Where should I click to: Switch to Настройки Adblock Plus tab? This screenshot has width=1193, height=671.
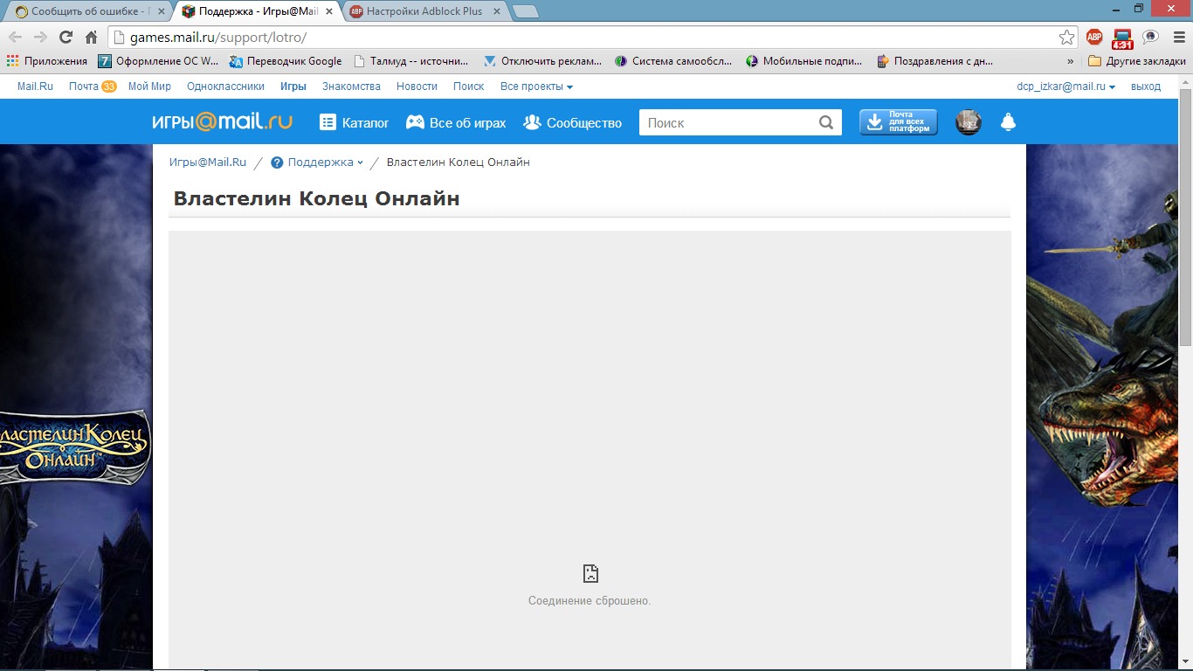(426, 11)
